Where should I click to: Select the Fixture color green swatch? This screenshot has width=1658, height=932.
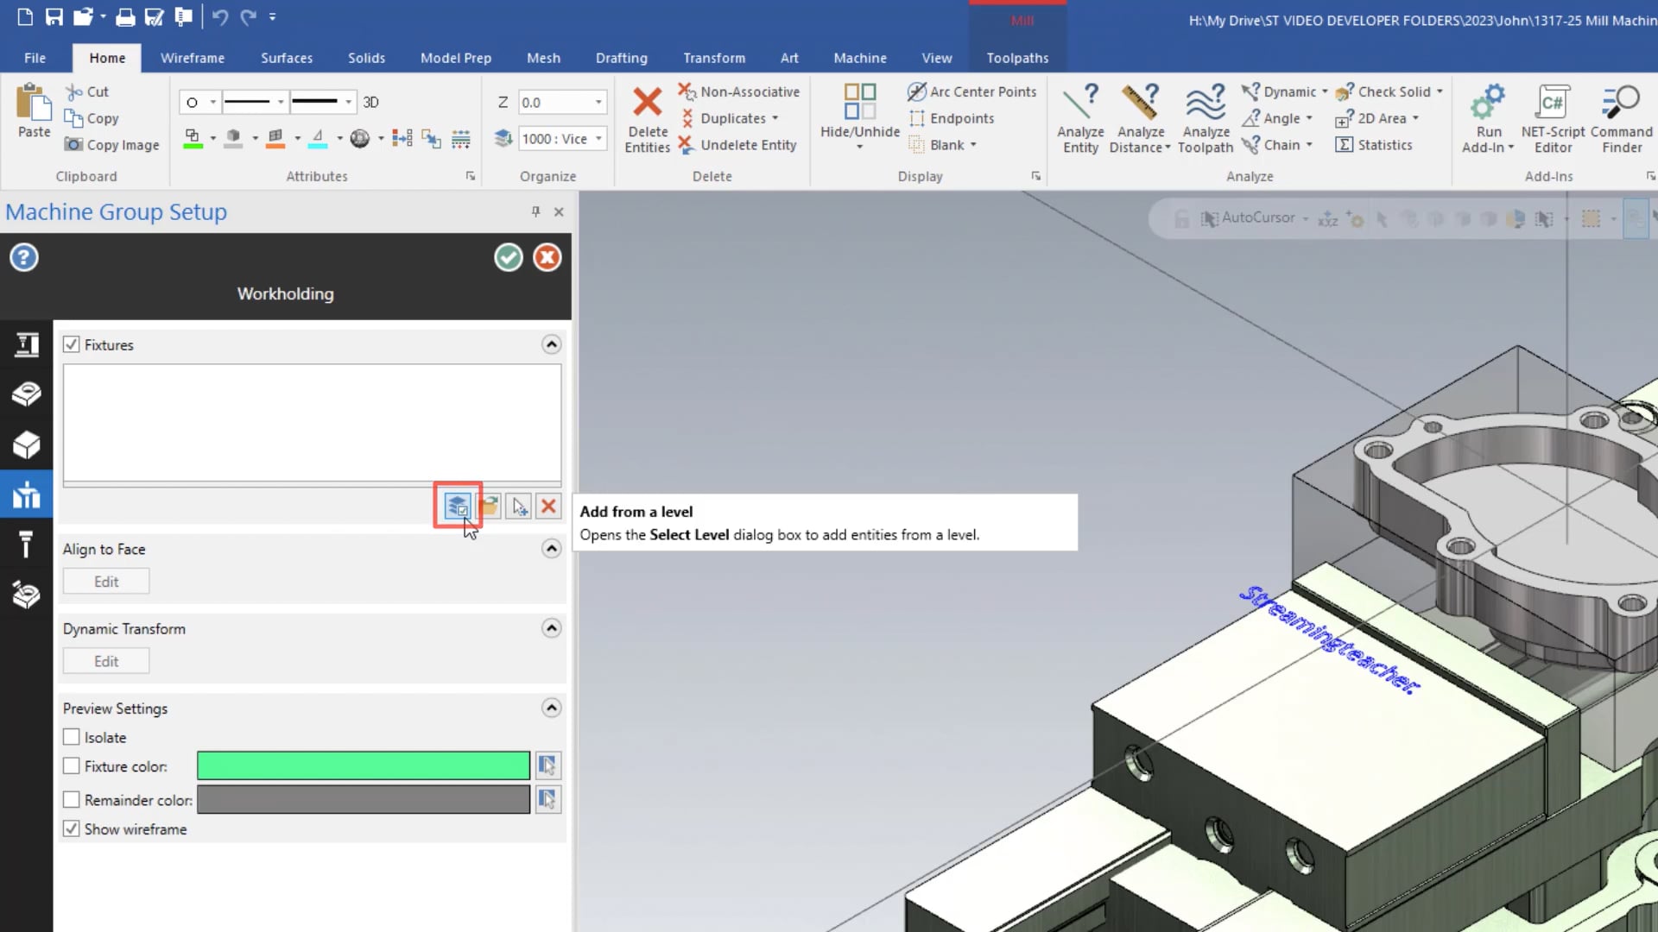coord(364,765)
